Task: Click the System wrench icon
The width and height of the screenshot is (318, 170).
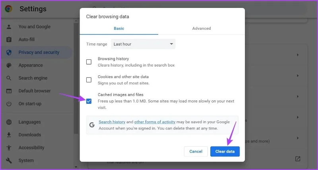Action: (9, 160)
